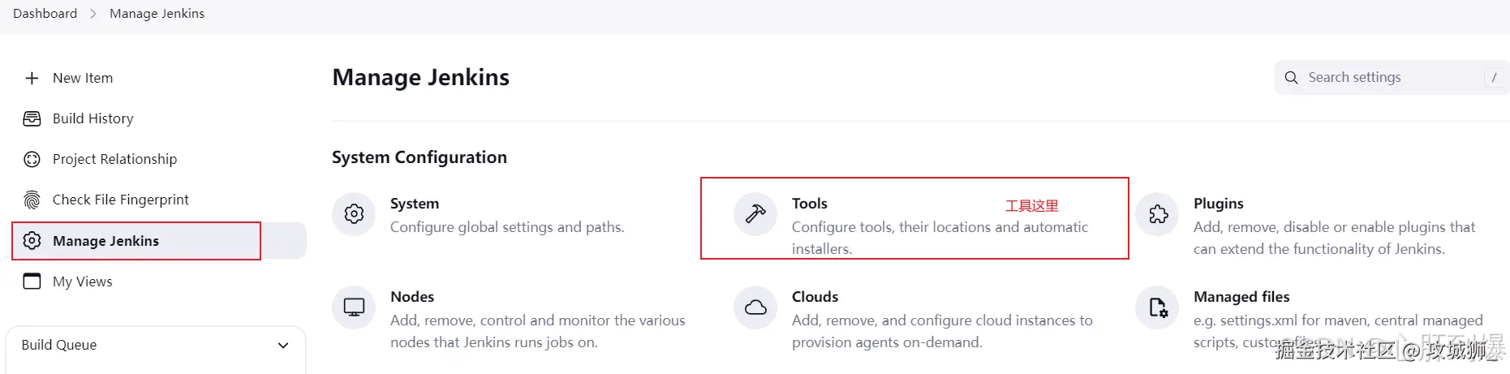Click the My Views window icon
Viewport: 1510px width, 374px height.
(32, 282)
